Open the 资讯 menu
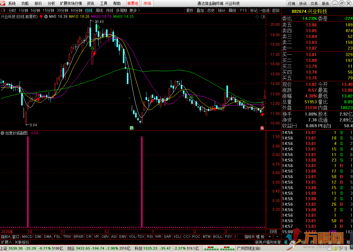The width and height of the screenshot is (353, 252). click(90, 3)
